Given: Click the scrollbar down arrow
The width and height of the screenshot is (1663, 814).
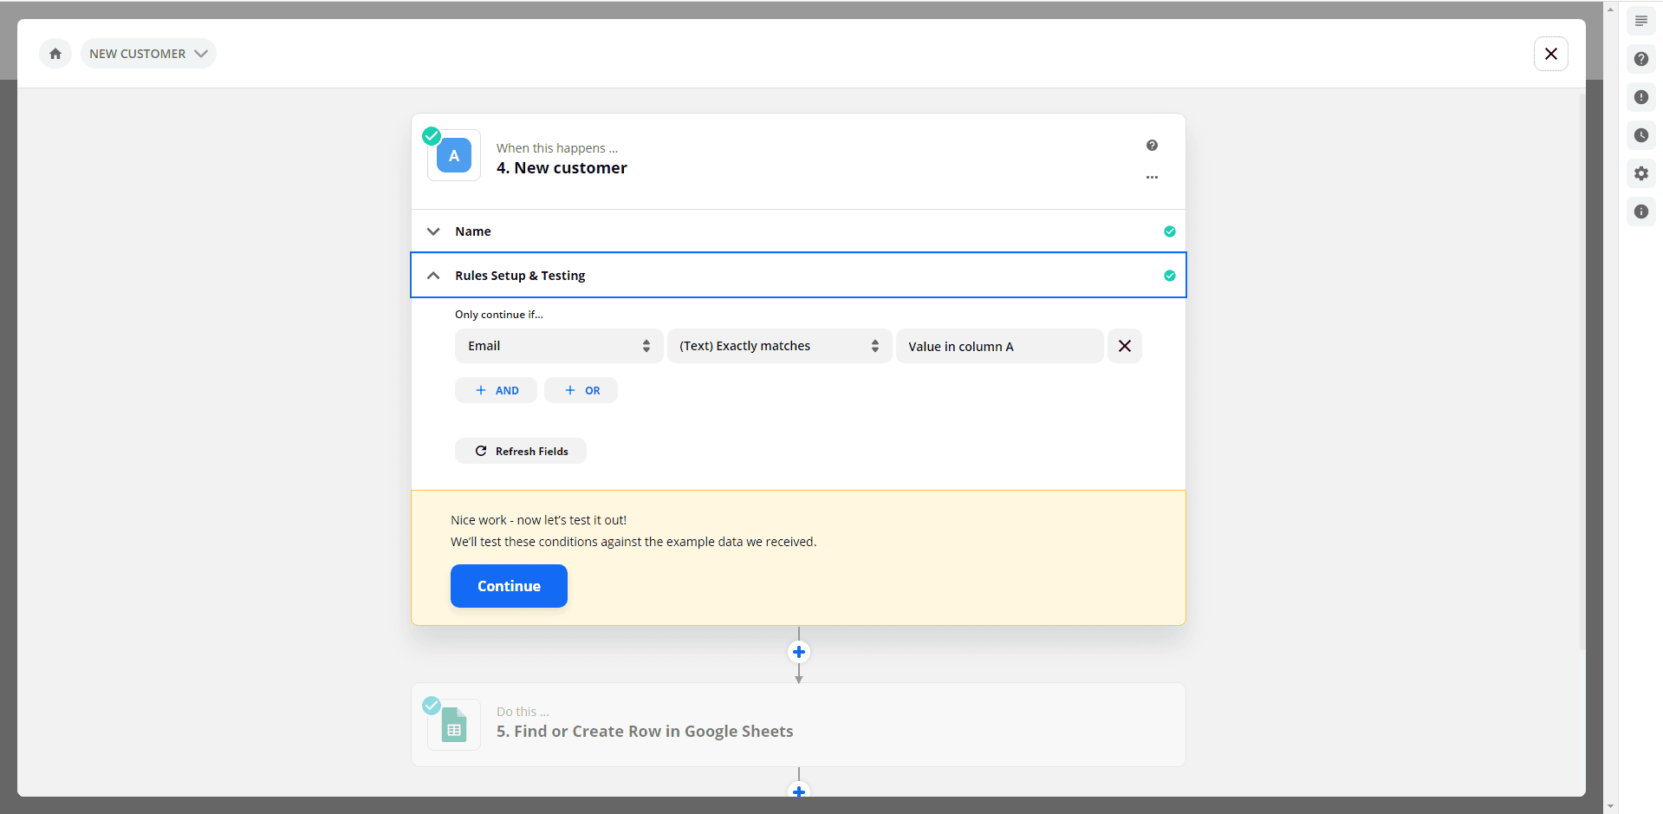Looking at the screenshot, I should point(1610,806).
